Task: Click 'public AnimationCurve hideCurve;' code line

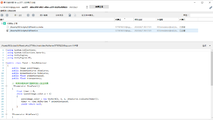Action: click(30, 73)
